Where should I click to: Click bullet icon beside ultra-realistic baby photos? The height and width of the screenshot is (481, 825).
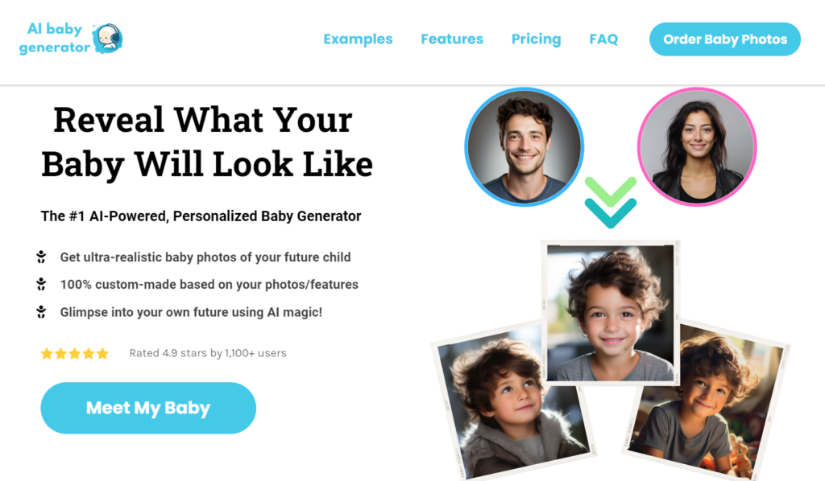click(x=41, y=257)
